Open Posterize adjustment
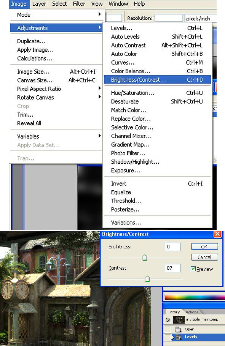Screen dimensions: 225x346 tap(157, 209)
